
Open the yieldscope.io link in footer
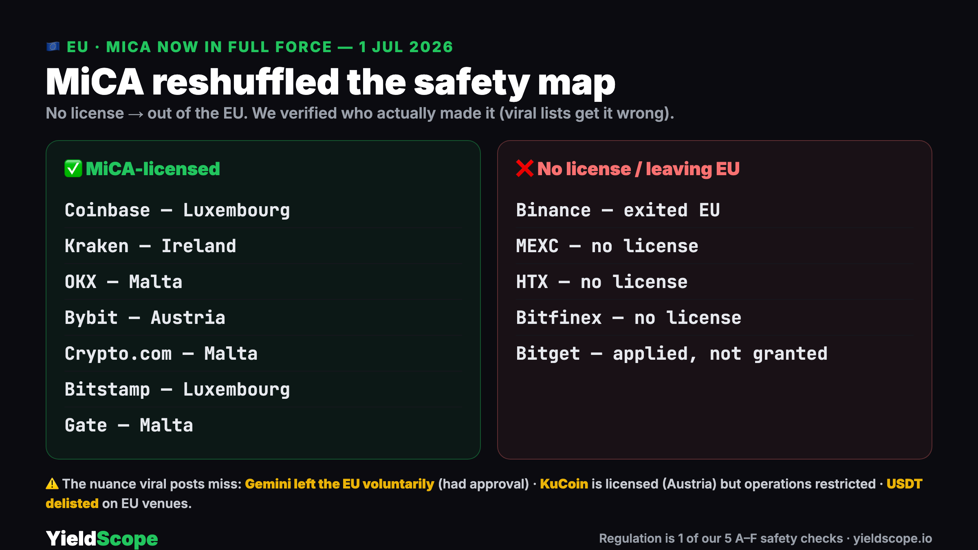point(892,538)
